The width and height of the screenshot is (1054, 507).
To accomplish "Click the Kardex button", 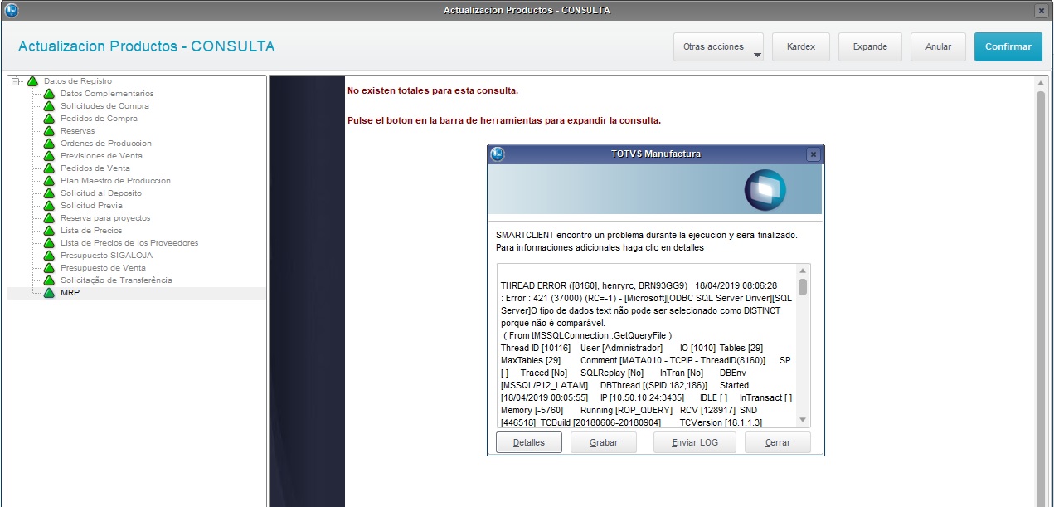I will pos(801,47).
